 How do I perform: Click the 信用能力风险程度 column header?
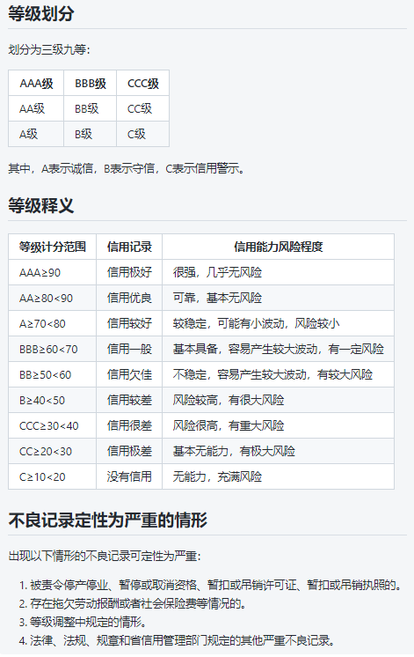pyautogui.click(x=278, y=247)
